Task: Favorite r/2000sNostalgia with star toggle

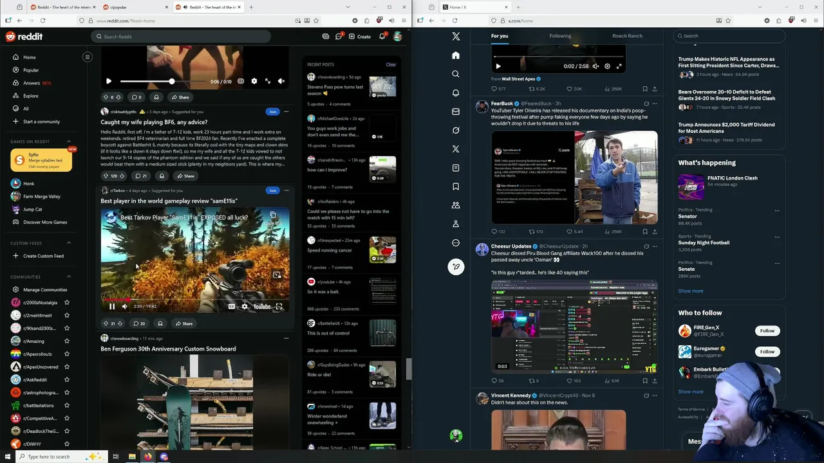Action: click(67, 302)
